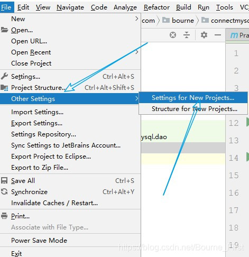
Task: Select the ysql.dao tree row
Action: pos(183,137)
